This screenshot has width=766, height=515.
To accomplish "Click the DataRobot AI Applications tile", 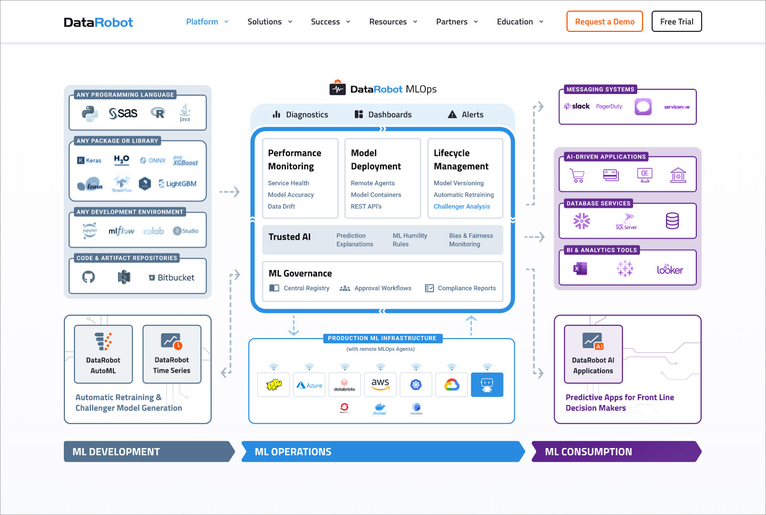I will point(593,354).
